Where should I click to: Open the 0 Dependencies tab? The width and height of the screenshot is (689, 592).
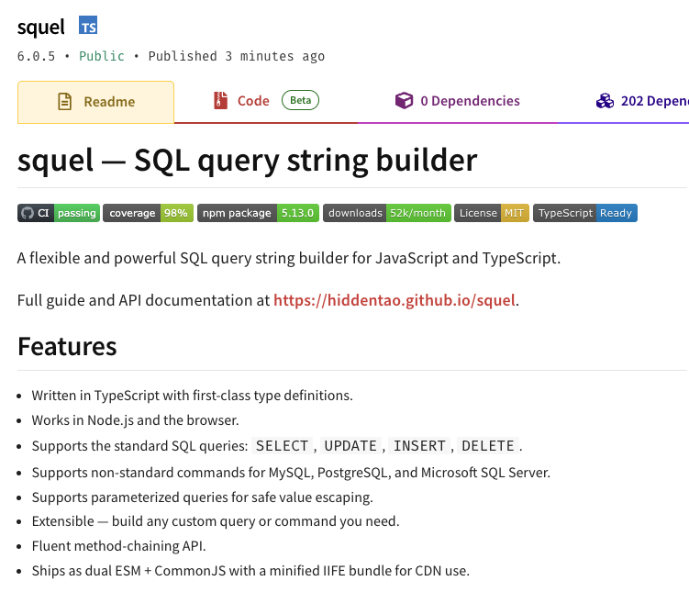(458, 102)
